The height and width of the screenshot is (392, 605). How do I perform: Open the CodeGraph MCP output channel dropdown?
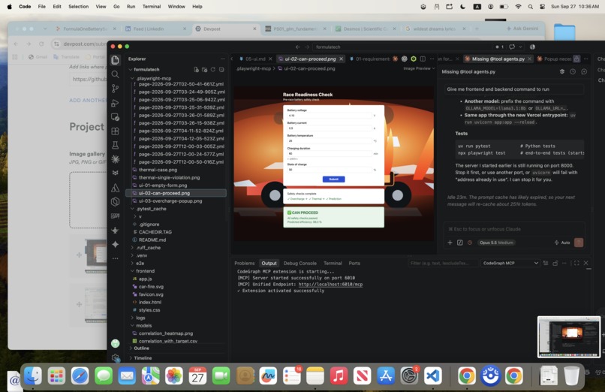pyautogui.click(x=510, y=263)
